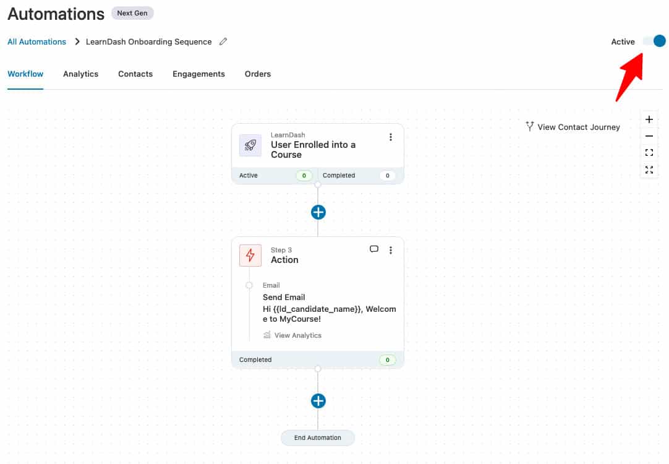Click the zoom in plus icon
This screenshot has width=669, height=464.
649,119
